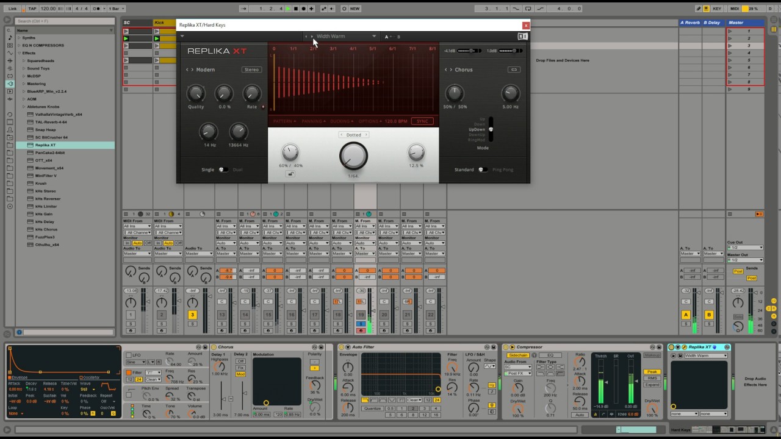Image resolution: width=781 pixels, height=439 pixels.
Task: Click the transport Stop button
Action: click(296, 9)
